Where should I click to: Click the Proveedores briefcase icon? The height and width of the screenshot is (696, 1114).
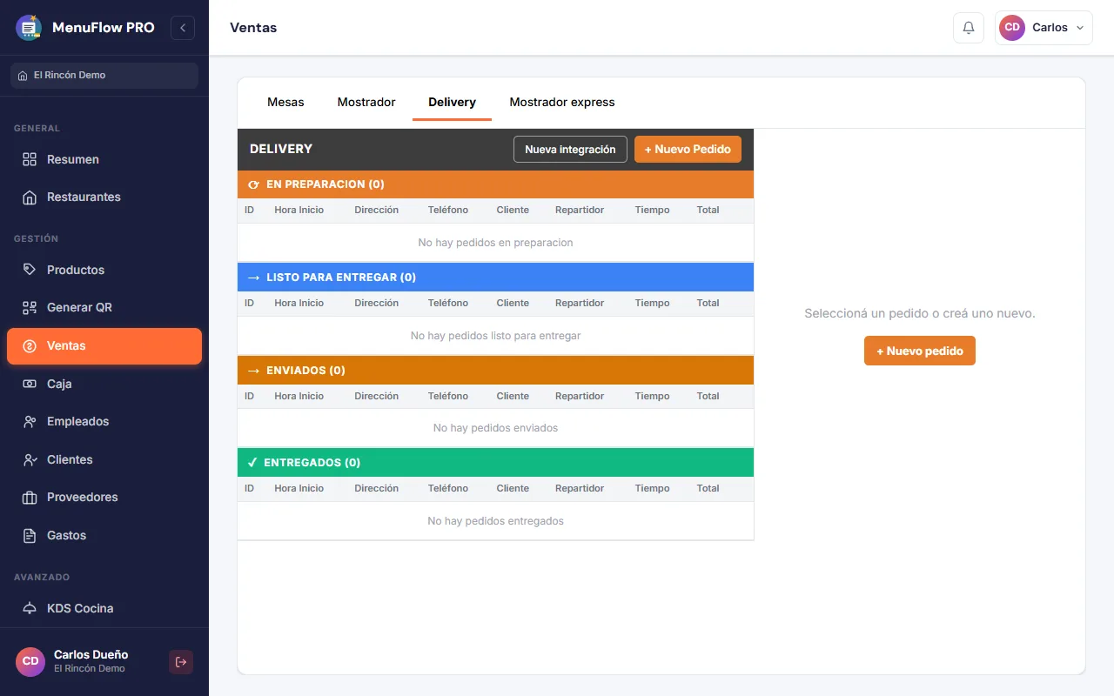30,497
